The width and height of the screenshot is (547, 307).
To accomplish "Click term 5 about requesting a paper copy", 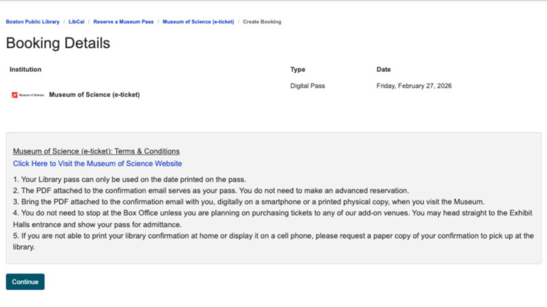I will [x=273, y=241].
